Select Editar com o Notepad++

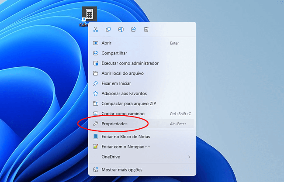142,147
